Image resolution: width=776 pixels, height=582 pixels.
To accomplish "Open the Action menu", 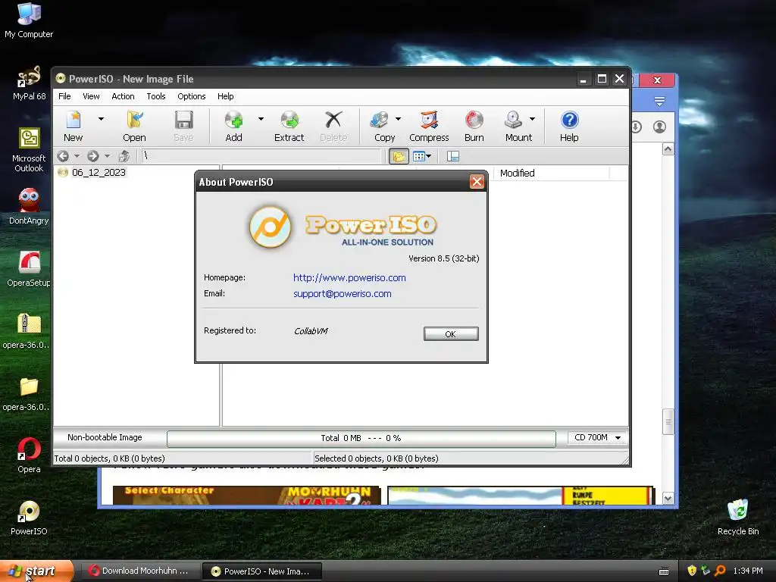I will pos(124,96).
